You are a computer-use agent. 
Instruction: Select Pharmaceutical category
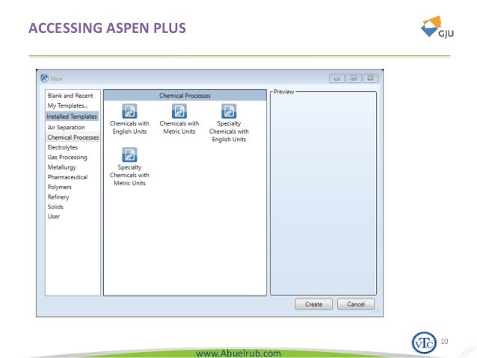67,177
